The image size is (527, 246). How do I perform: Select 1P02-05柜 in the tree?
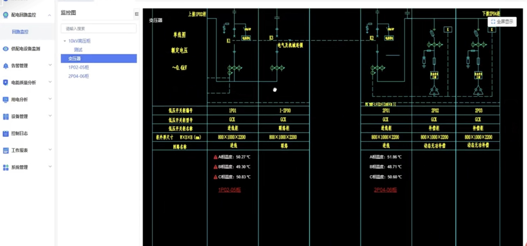(78, 67)
